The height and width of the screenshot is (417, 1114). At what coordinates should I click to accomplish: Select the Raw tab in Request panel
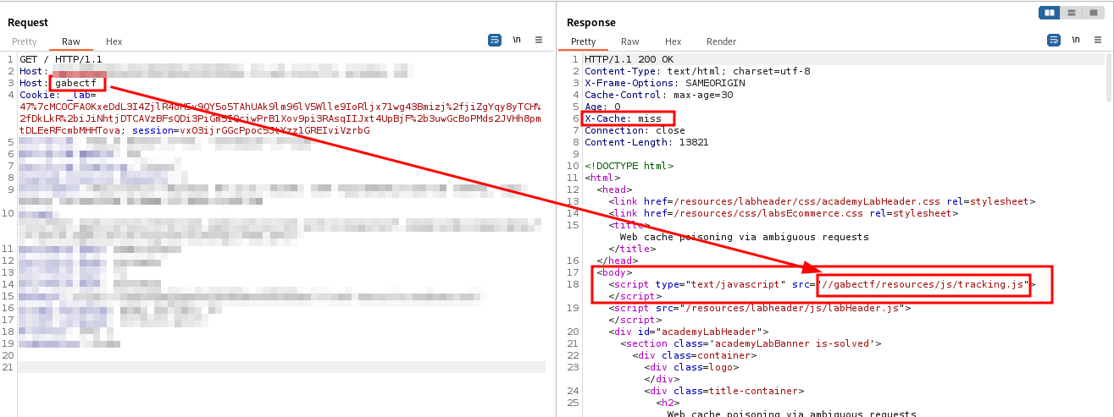(71, 41)
